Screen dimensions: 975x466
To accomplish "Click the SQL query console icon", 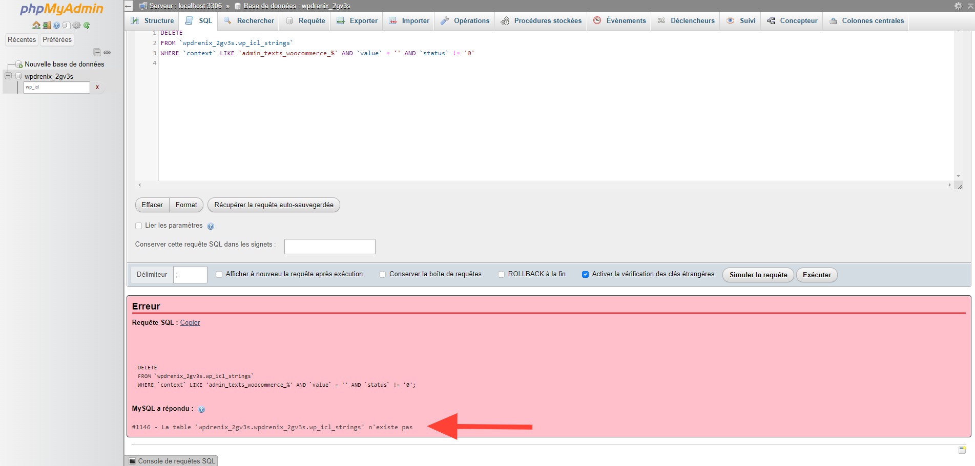I will [x=132, y=461].
